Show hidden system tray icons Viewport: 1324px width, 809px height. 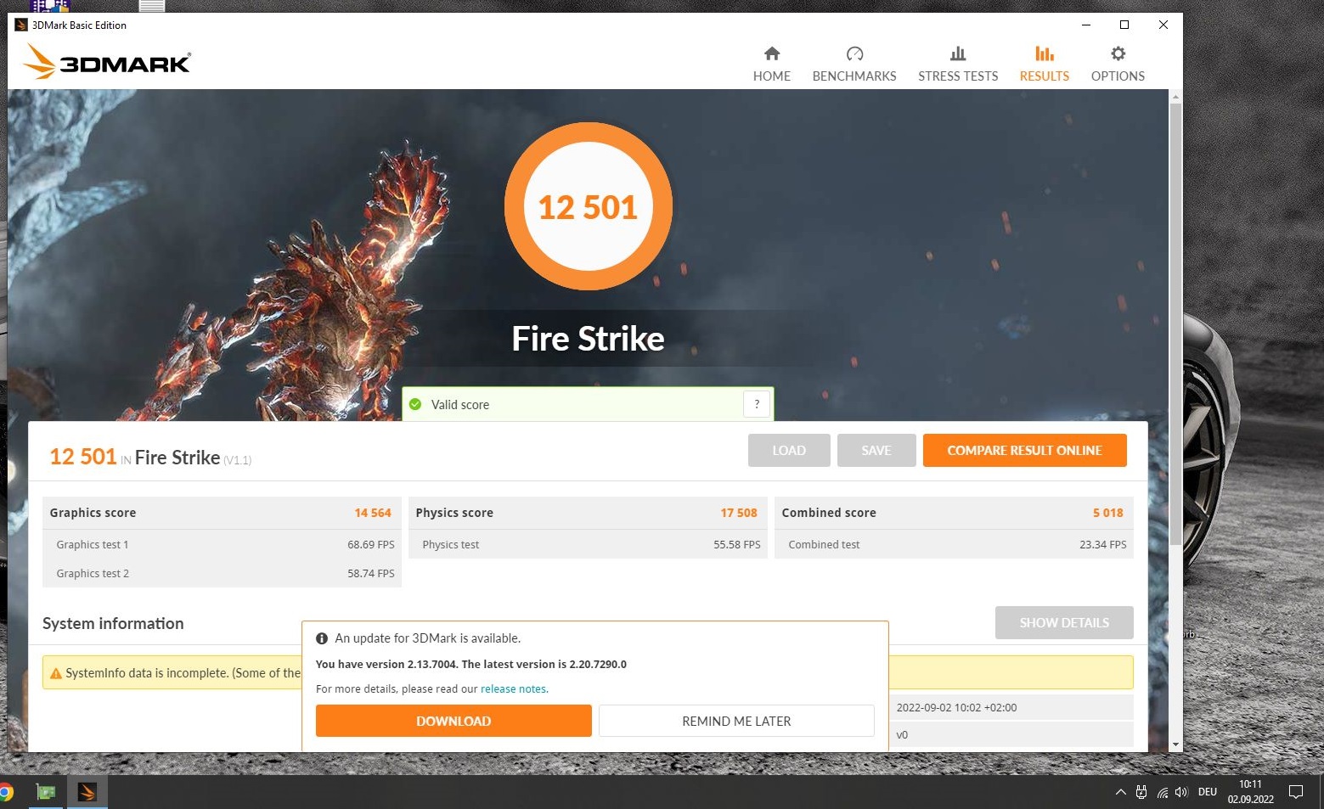(1121, 792)
